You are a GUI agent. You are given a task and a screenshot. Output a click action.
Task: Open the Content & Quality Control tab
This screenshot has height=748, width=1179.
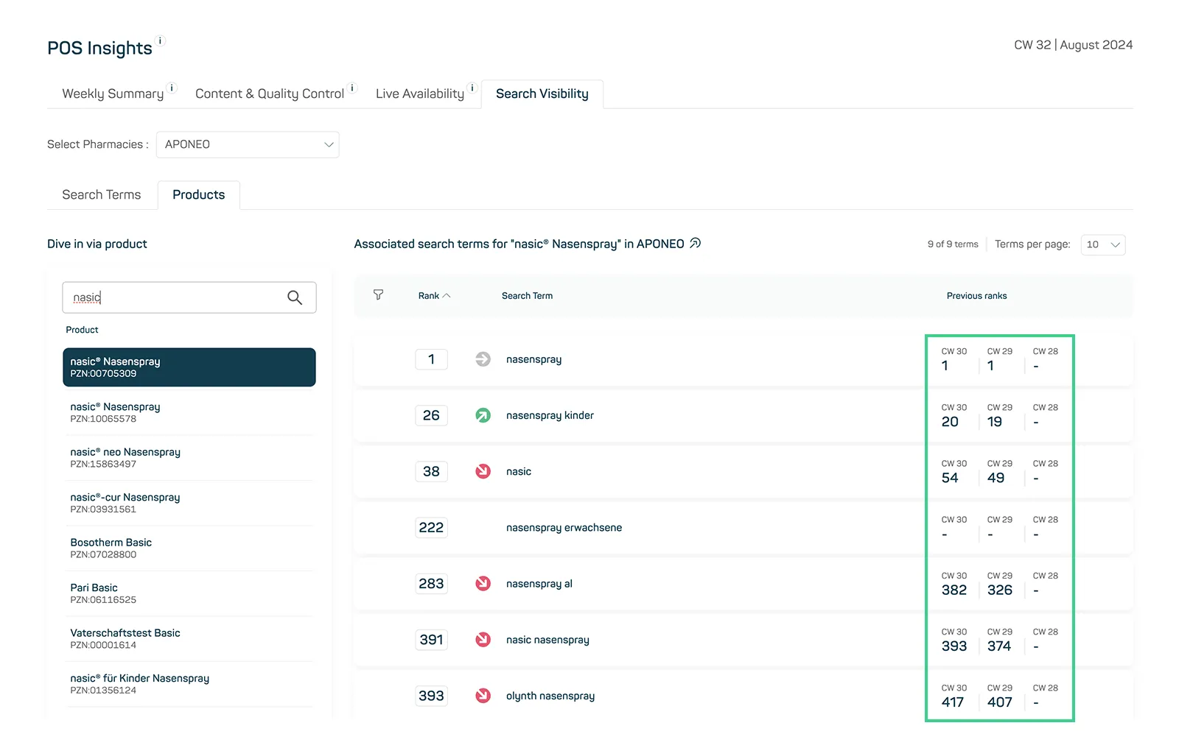[270, 93]
